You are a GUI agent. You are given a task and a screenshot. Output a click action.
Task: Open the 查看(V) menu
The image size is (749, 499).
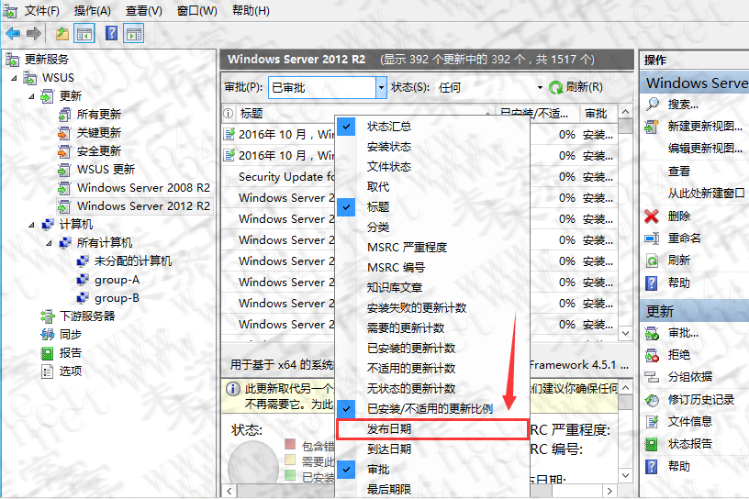click(143, 11)
